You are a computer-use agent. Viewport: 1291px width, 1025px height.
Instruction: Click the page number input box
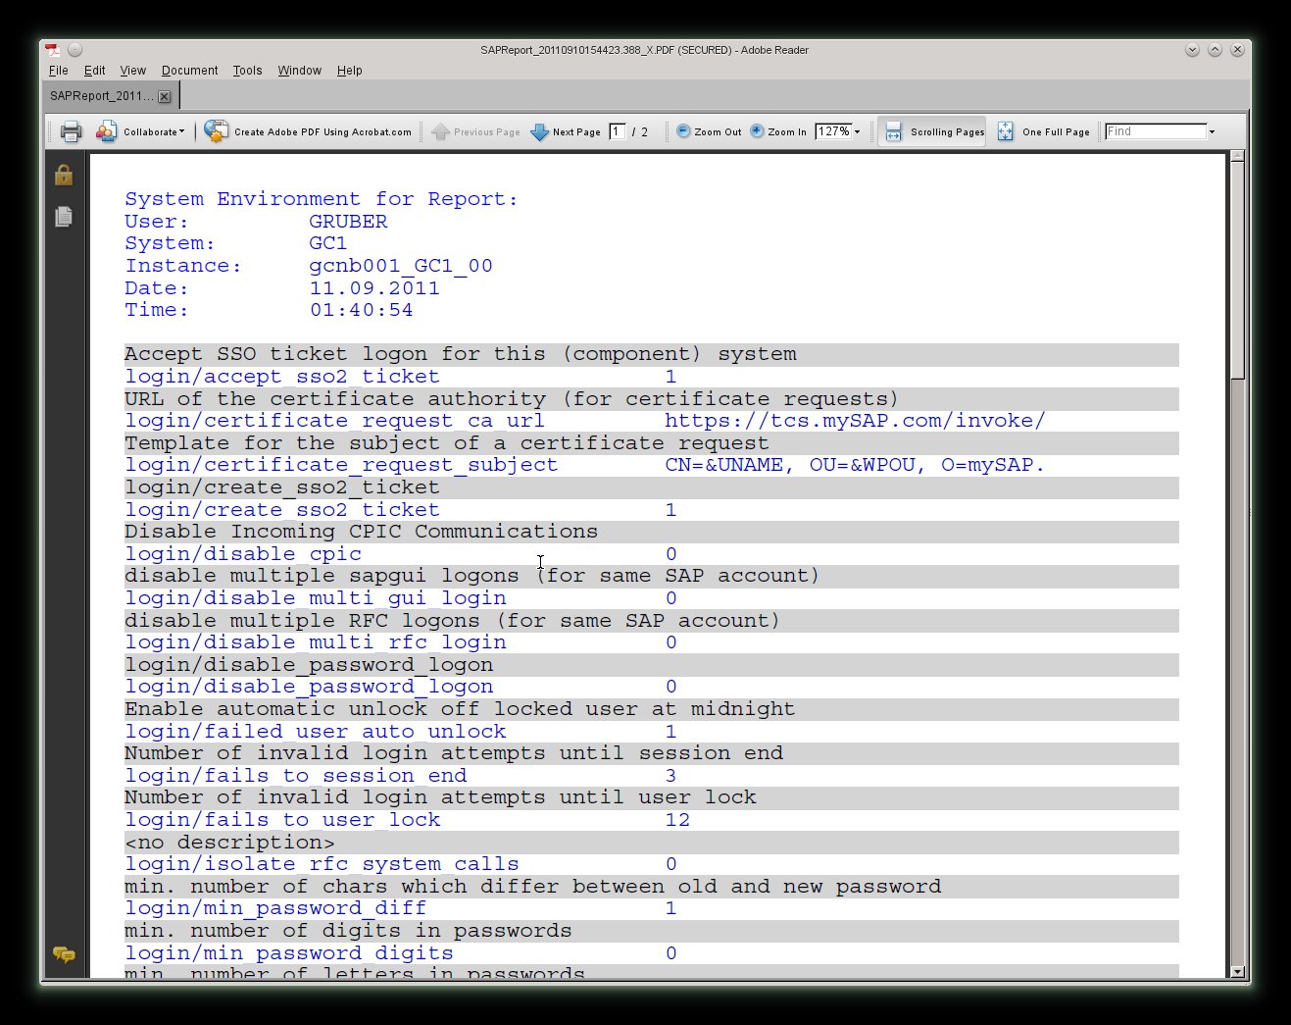point(617,131)
